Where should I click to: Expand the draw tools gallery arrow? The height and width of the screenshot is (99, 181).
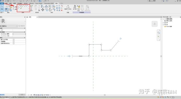tap(29, 11)
